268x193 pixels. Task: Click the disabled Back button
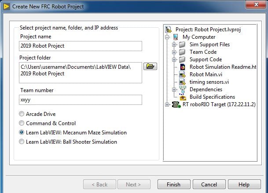99,184
